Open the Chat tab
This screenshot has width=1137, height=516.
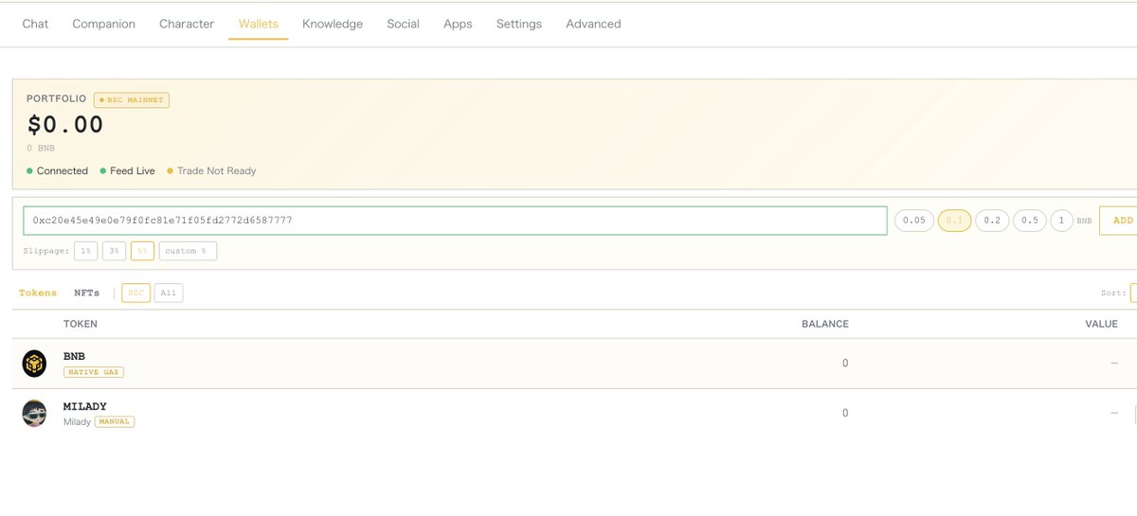point(35,24)
